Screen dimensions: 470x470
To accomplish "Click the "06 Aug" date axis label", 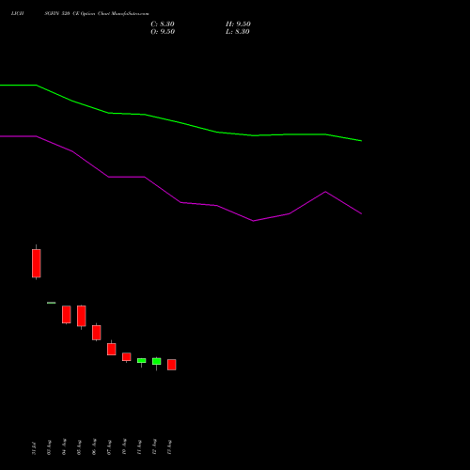I will click(94, 446).
